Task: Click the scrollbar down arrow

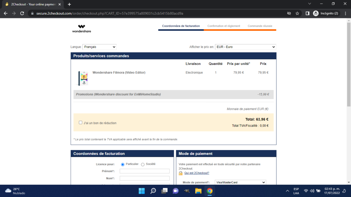Action: (x=349, y=183)
